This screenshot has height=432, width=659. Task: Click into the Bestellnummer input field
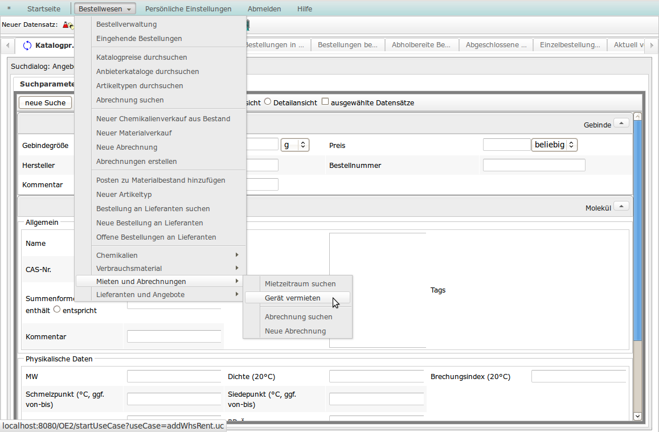pos(534,165)
